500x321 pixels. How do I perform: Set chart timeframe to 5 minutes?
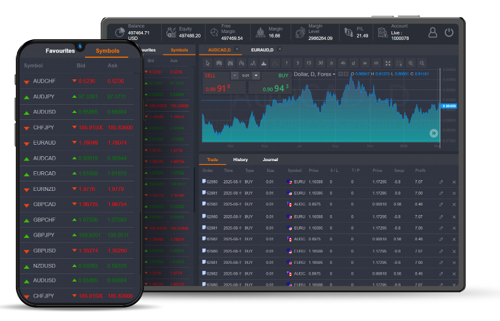(298, 63)
